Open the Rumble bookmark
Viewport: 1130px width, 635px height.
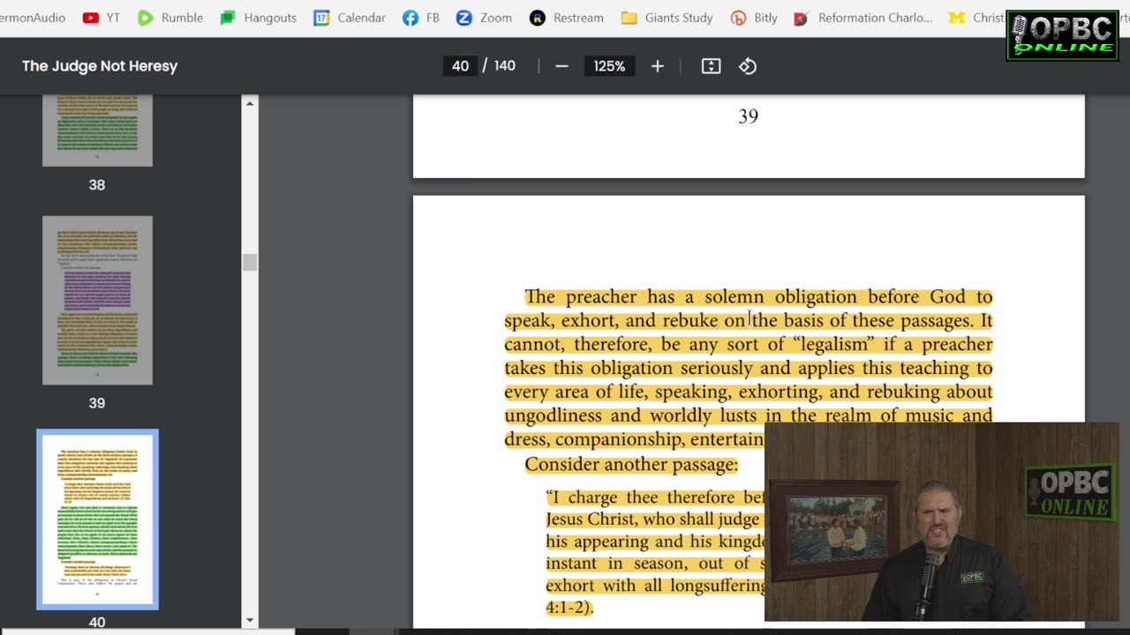tap(170, 18)
